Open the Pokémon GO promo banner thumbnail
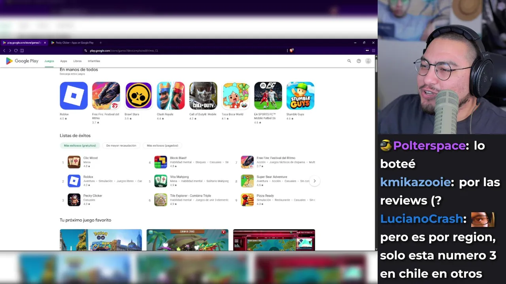Image resolution: width=506 pixels, height=284 pixels. click(101, 240)
